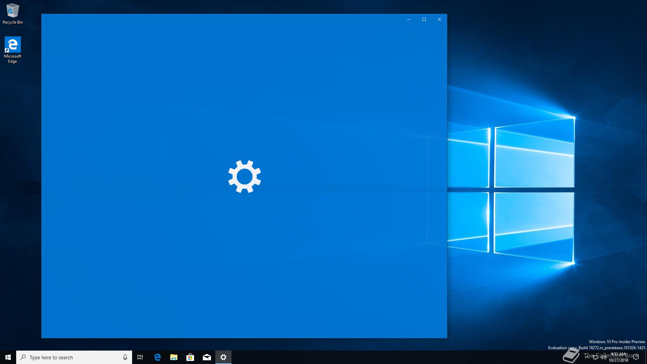The height and width of the screenshot is (364, 647).
Task: Select the Microsoft Edge desktop shortcut
Action: tap(12, 50)
